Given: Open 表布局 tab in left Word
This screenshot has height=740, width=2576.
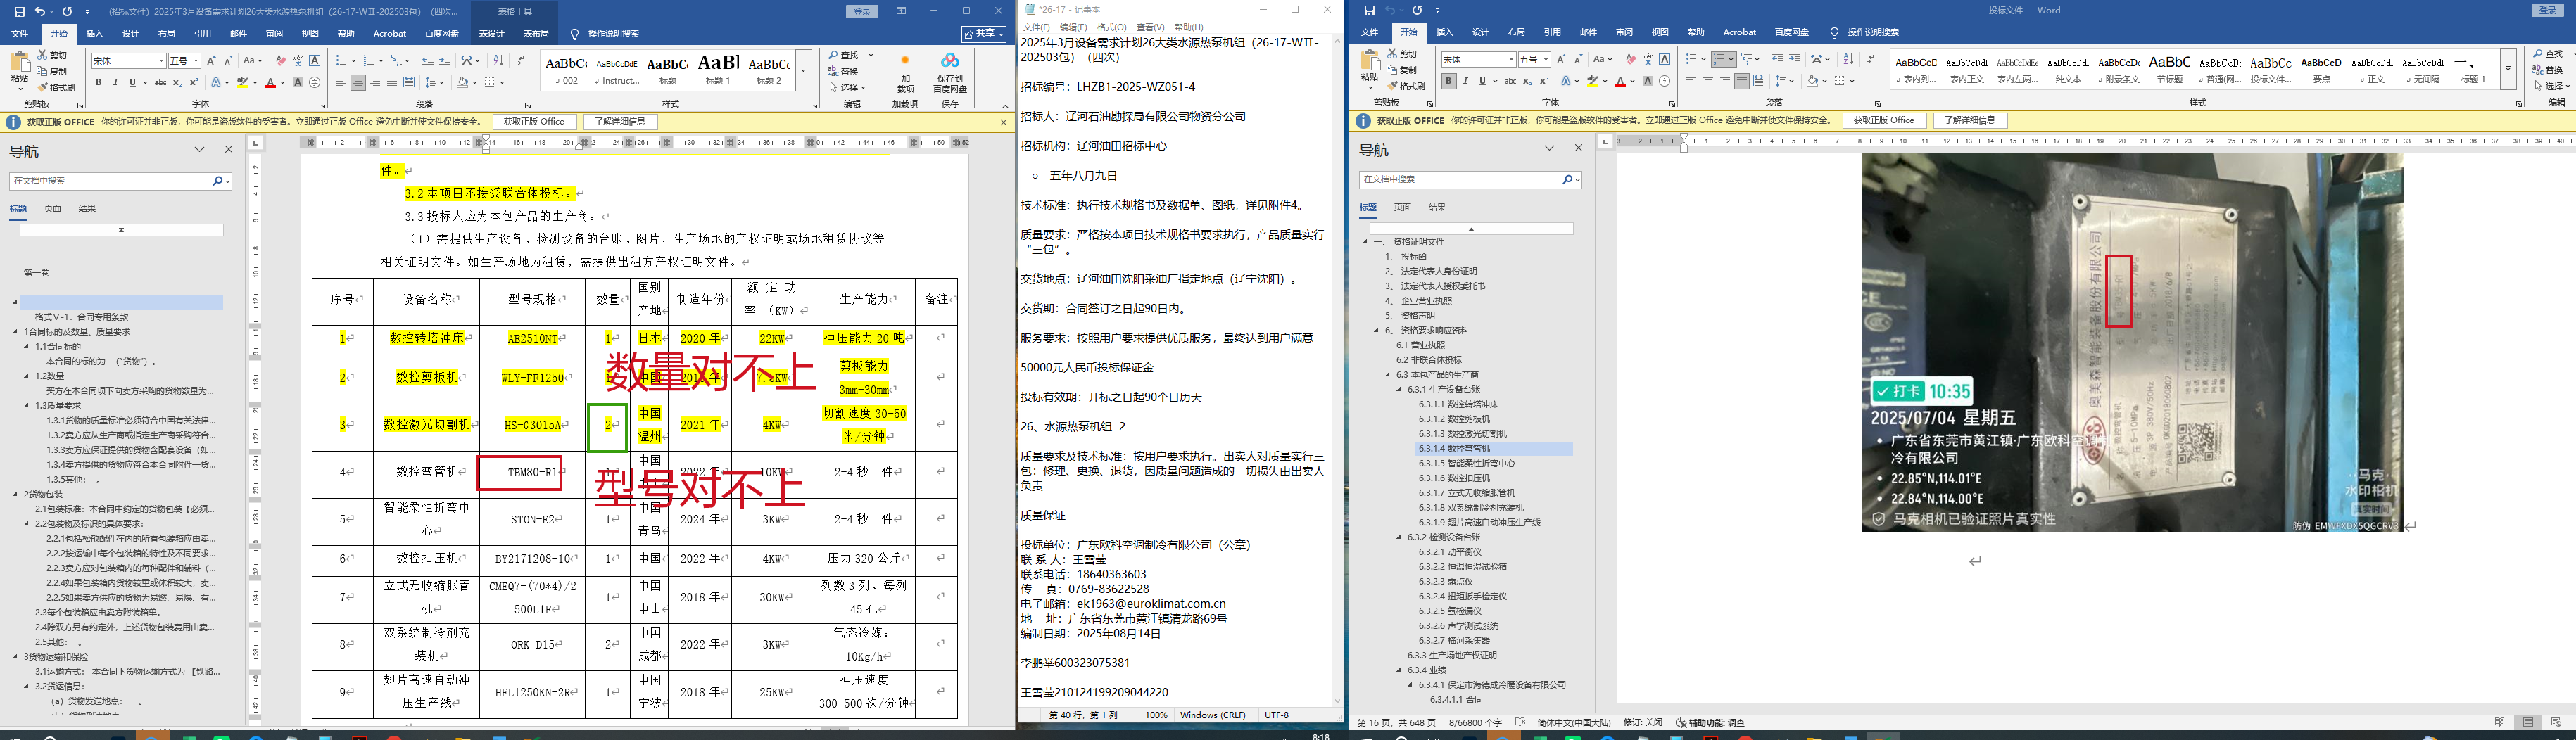Looking at the screenshot, I should click(536, 33).
